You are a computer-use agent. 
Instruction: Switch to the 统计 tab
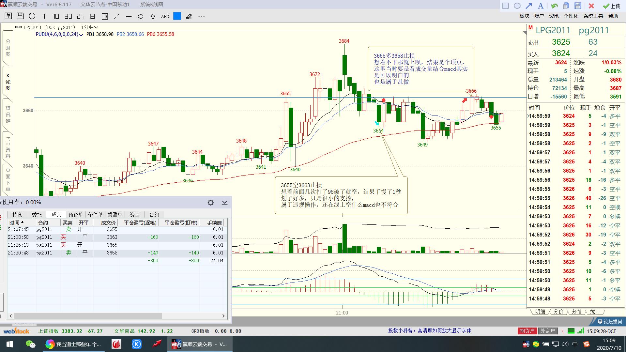coord(594,312)
